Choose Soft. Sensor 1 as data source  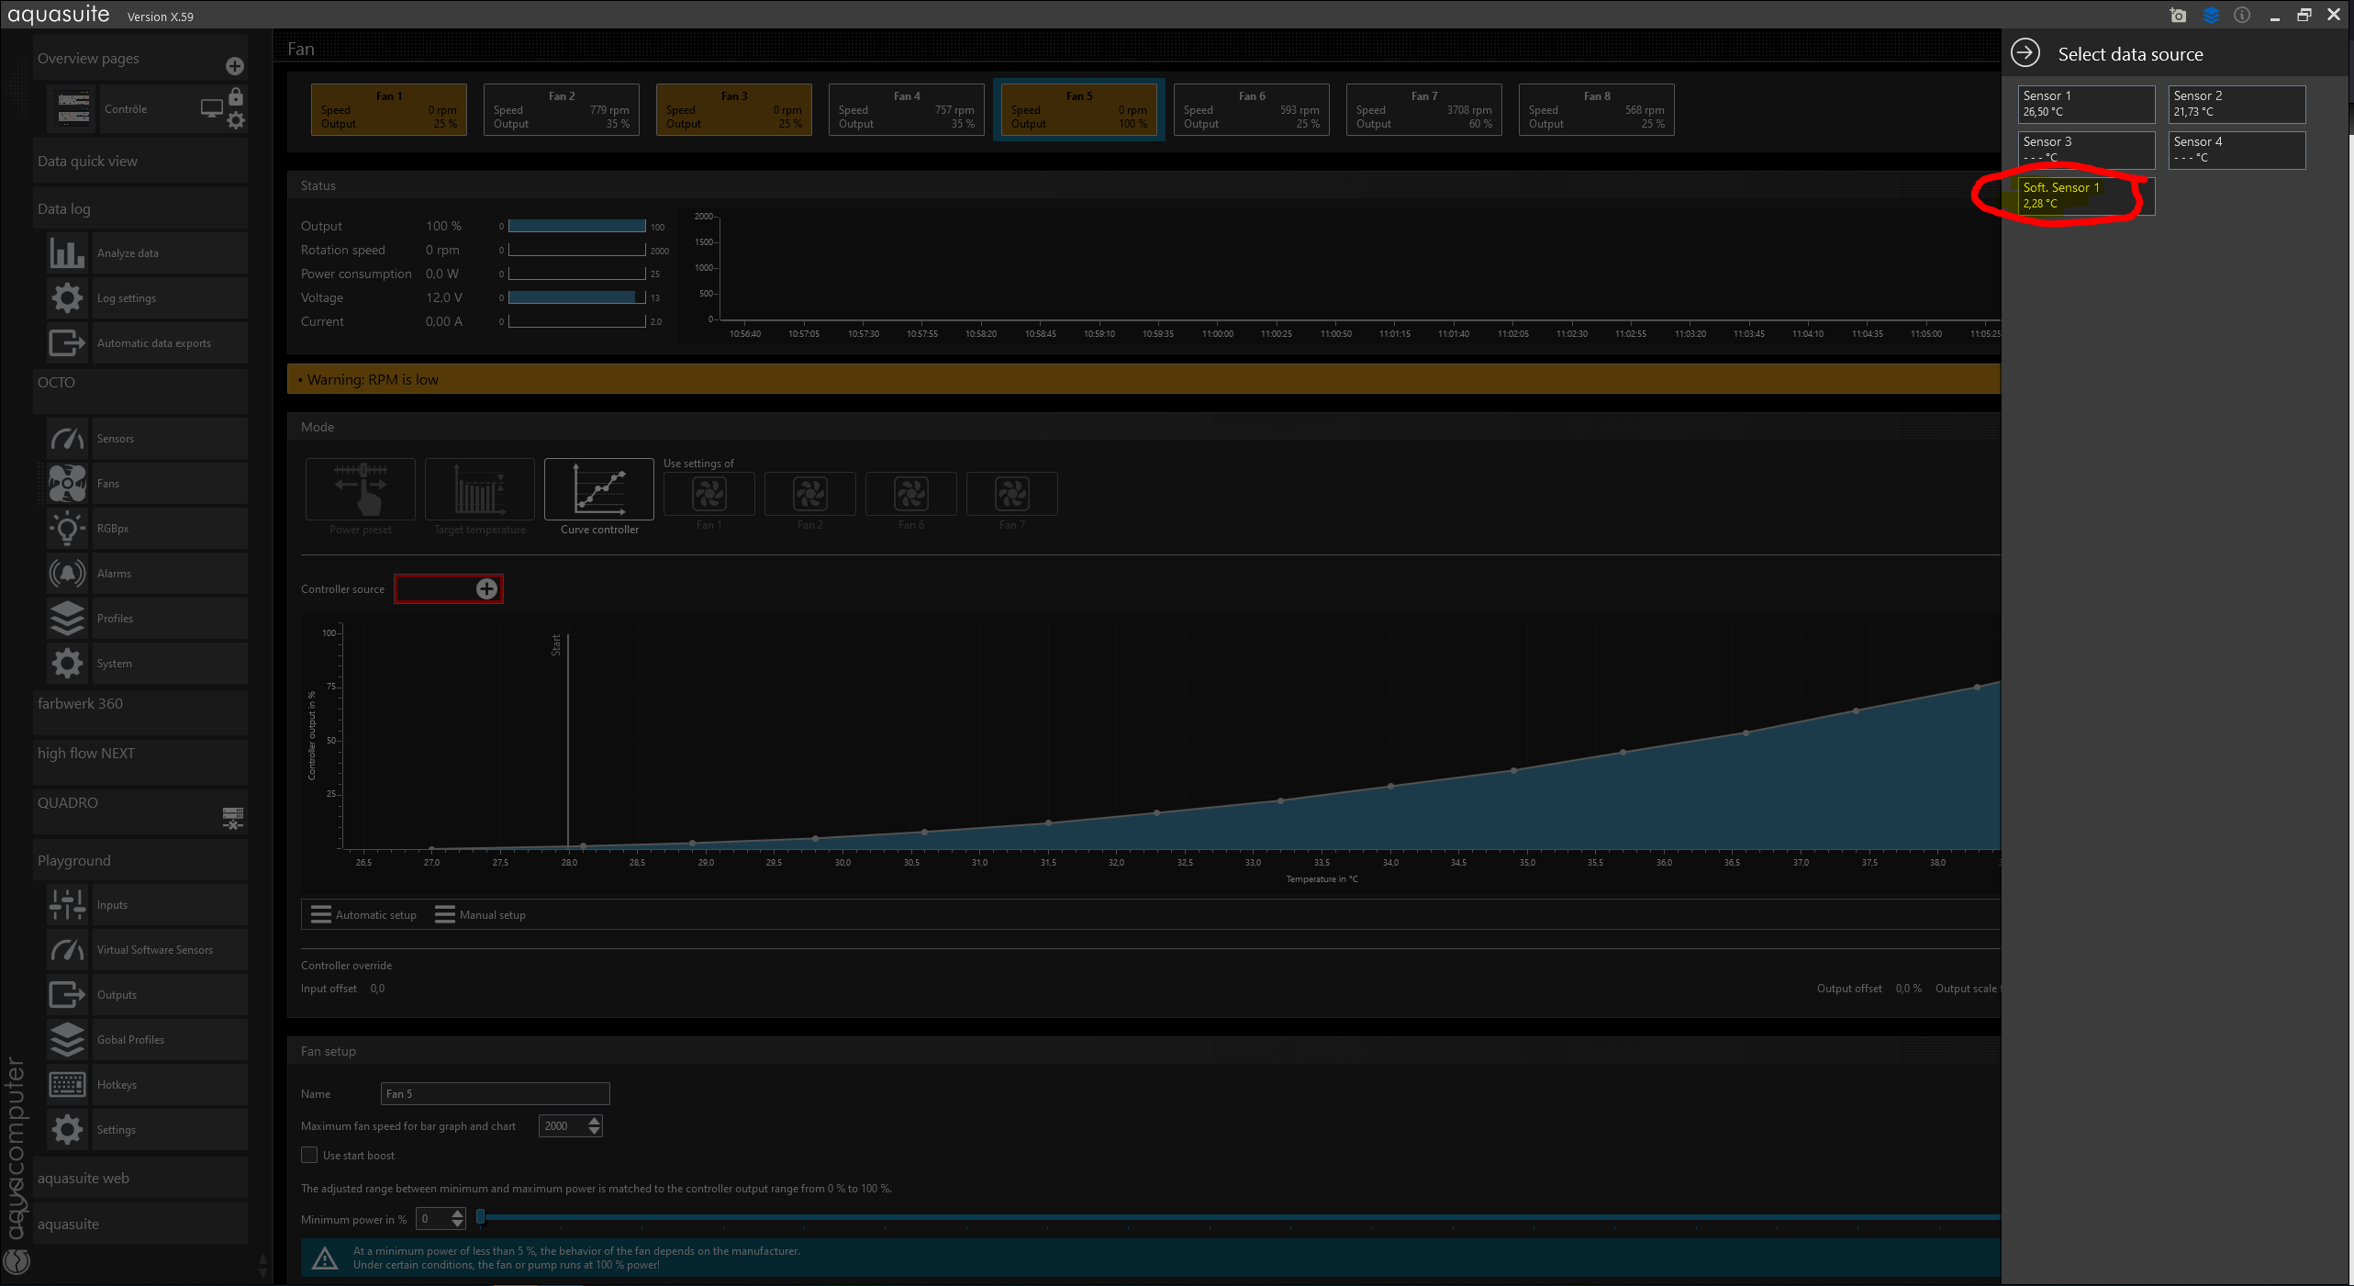tap(2086, 196)
